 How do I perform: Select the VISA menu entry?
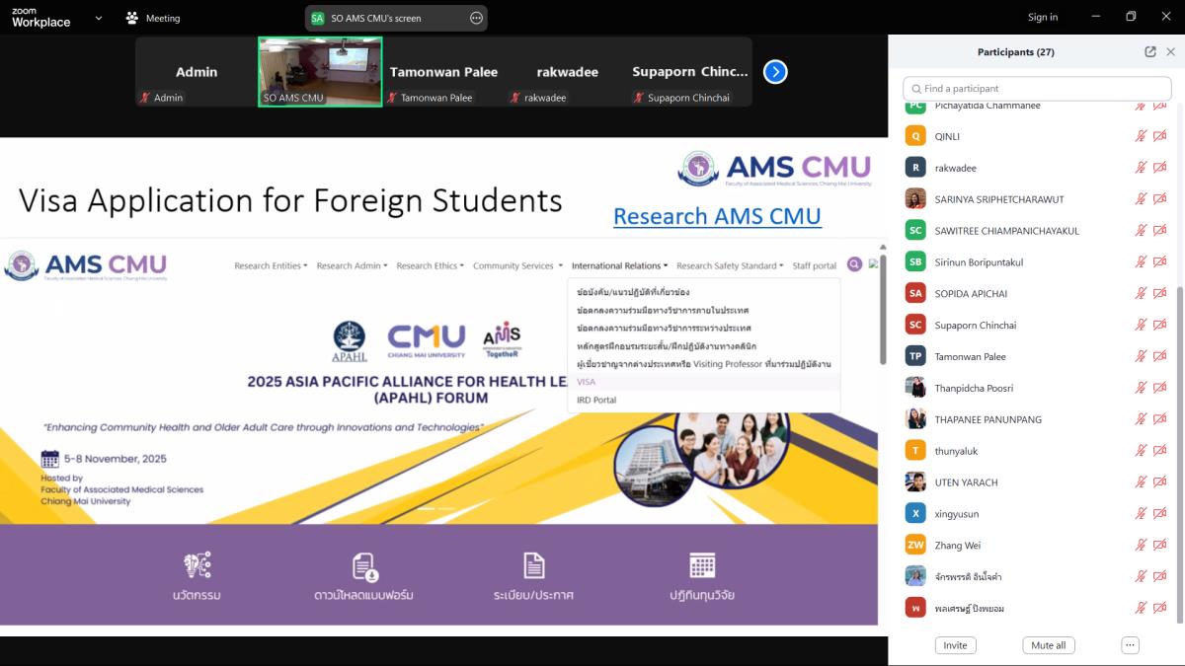[703, 382]
